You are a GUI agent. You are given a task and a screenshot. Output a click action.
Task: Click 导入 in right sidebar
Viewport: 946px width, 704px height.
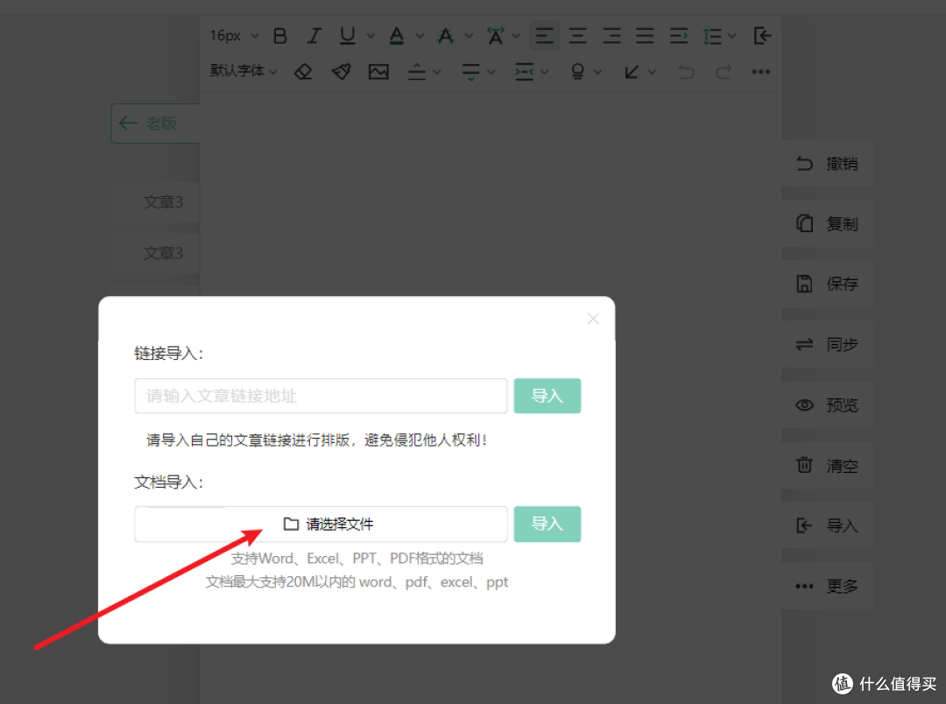(x=827, y=525)
